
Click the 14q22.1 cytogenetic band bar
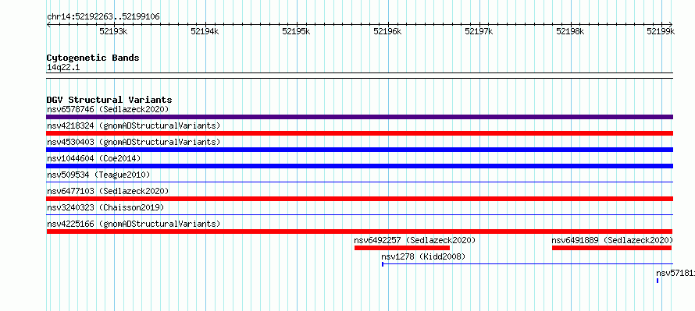pyautogui.click(x=359, y=76)
